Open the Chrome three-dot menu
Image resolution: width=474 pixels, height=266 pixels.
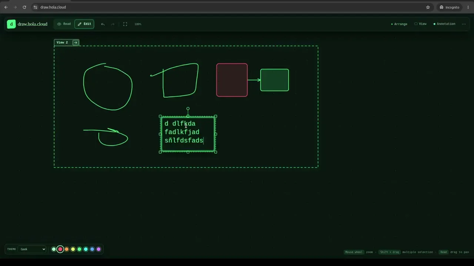pos(468,7)
